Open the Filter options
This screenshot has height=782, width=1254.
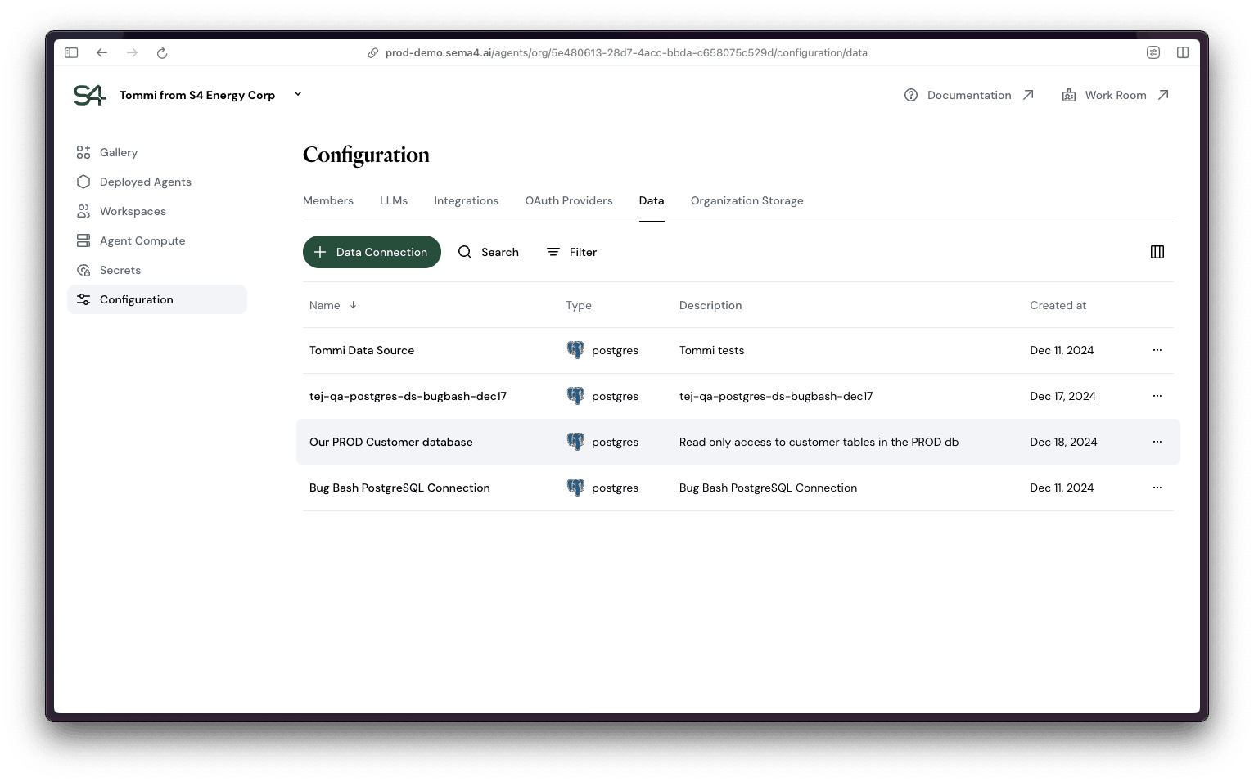[571, 252]
